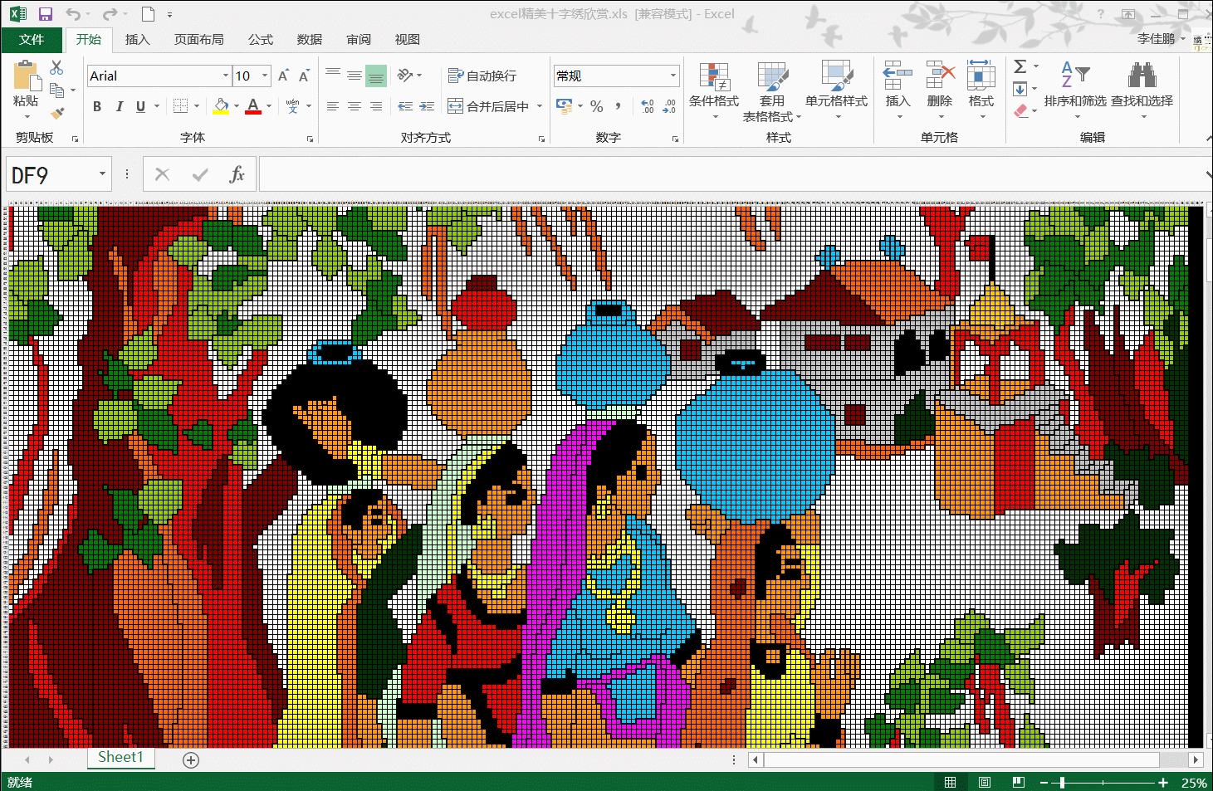Switch to the 公式 ribbon tab
The height and width of the screenshot is (791, 1213).
[x=260, y=39]
